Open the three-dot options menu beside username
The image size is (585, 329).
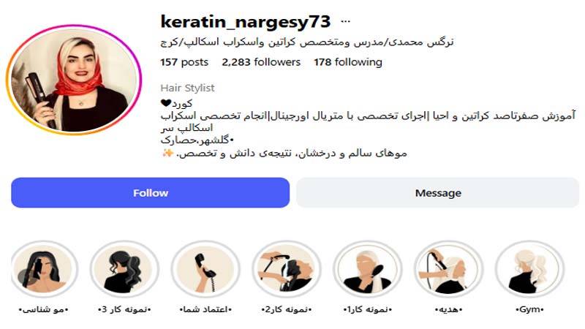345,22
